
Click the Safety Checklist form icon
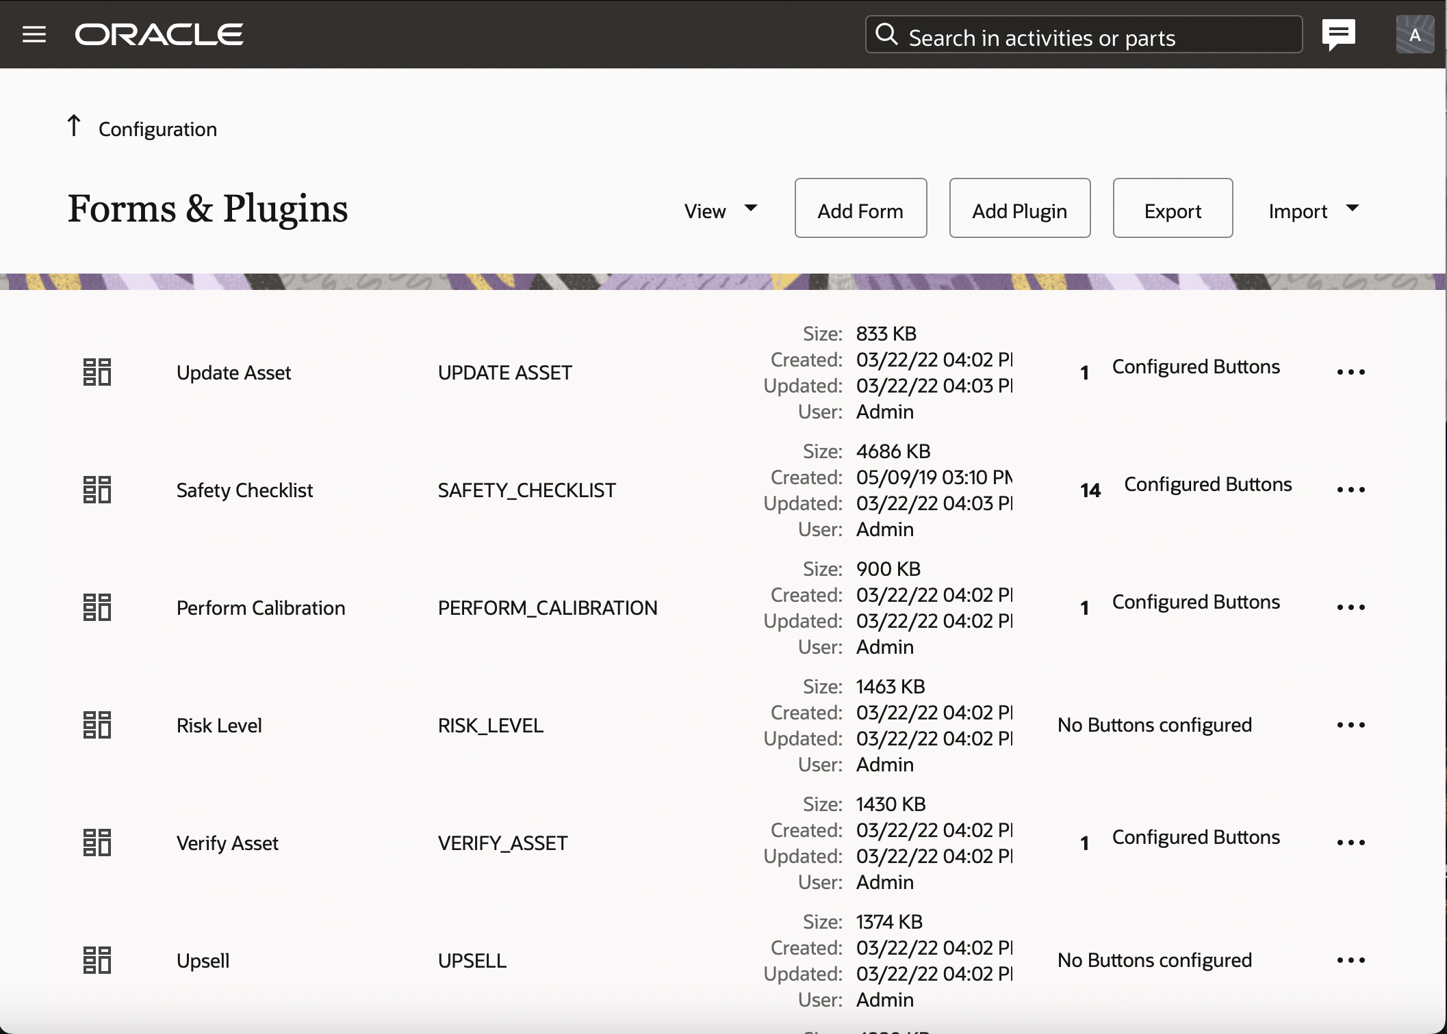tap(97, 490)
